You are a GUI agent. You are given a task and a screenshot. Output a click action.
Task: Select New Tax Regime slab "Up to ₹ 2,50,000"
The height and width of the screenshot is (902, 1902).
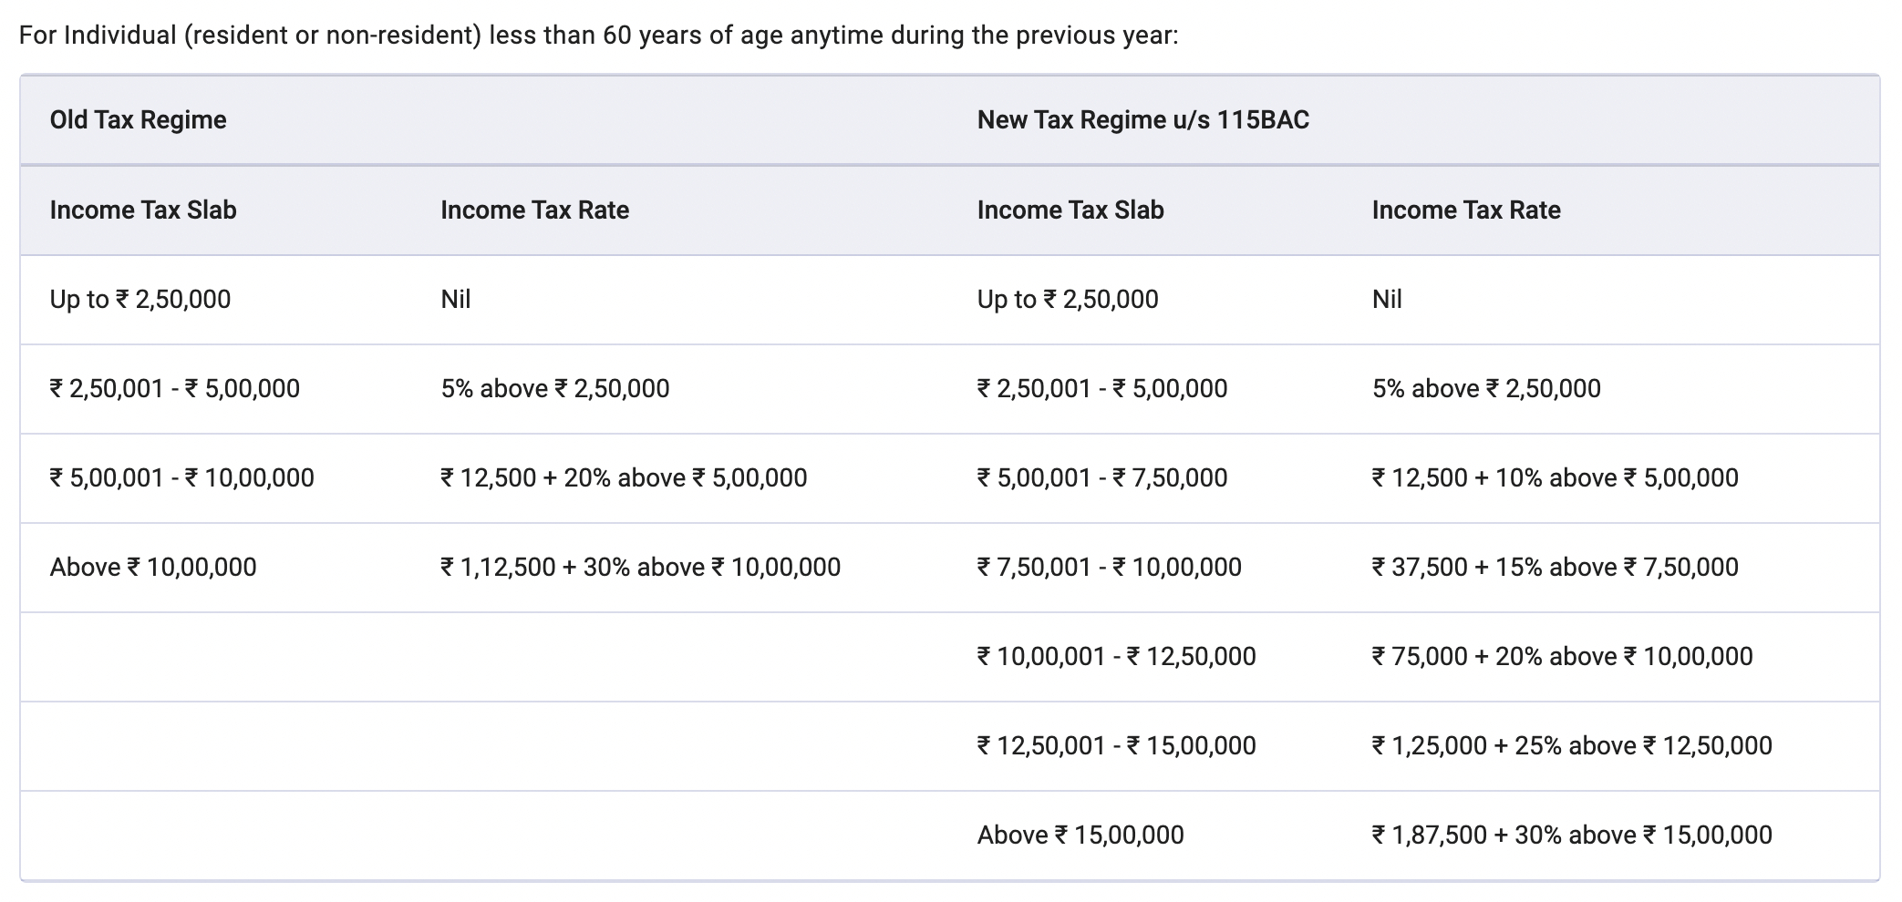coord(1068,300)
